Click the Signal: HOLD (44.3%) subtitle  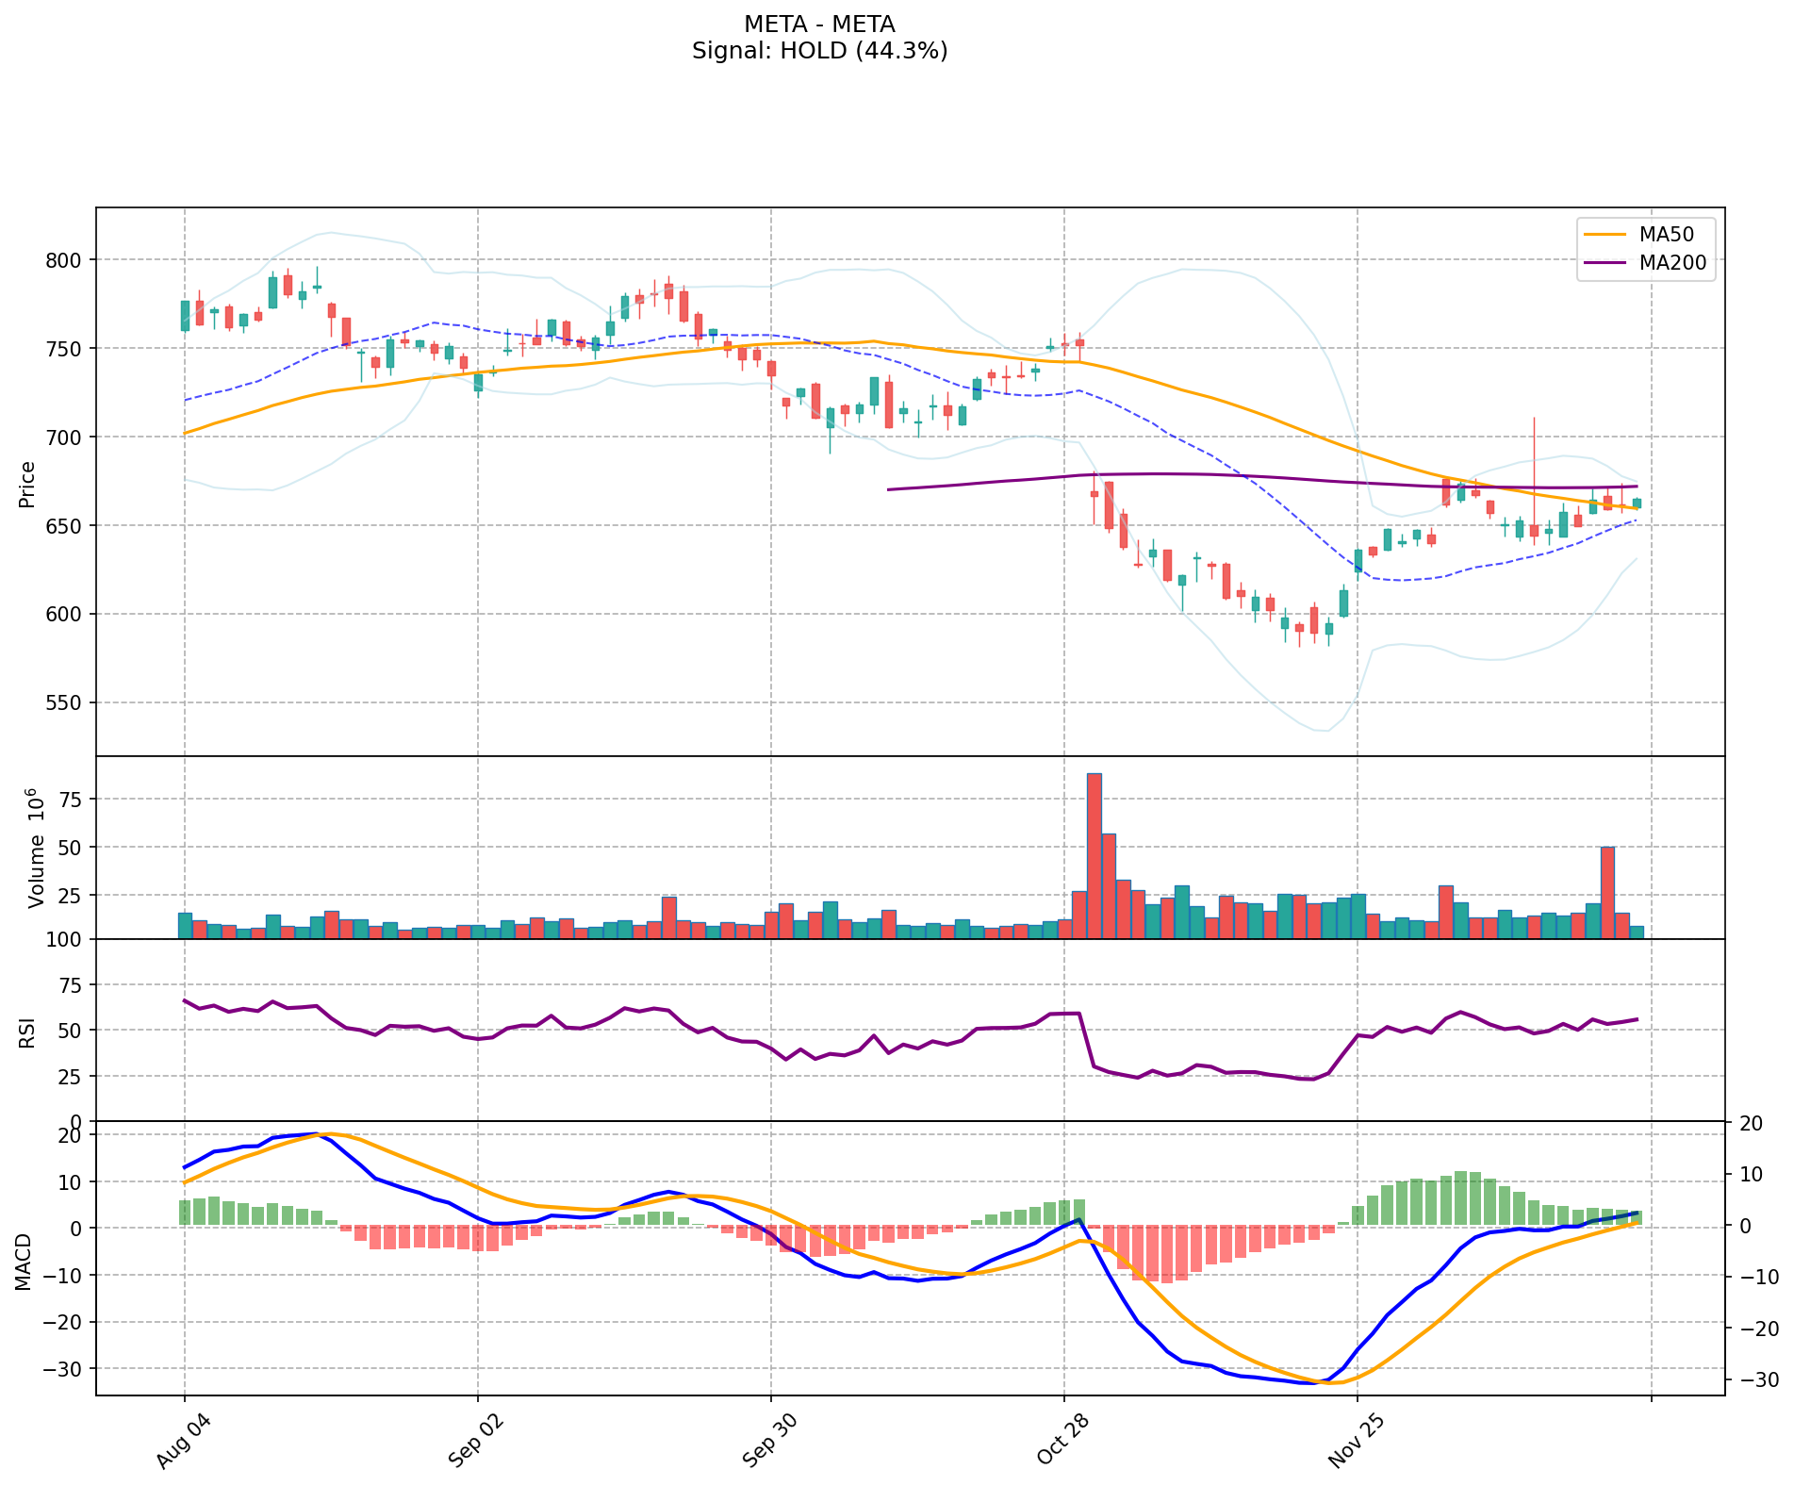click(818, 51)
